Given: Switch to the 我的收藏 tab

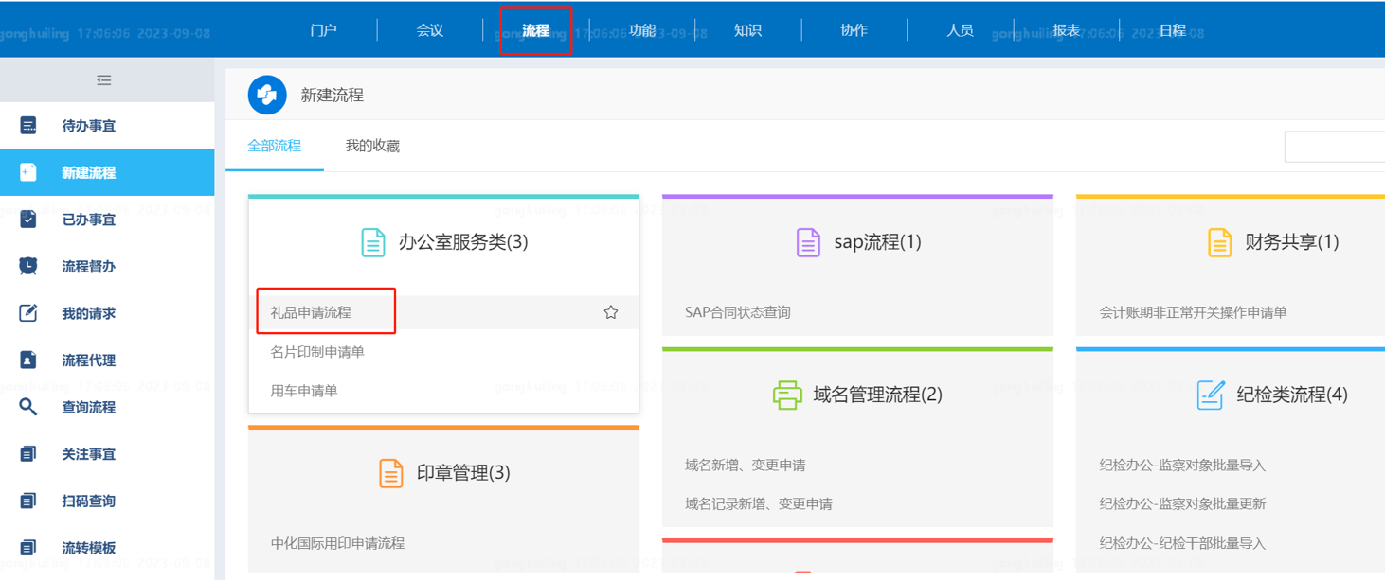Looking at the screenshot, I should [x=372, y=146].
